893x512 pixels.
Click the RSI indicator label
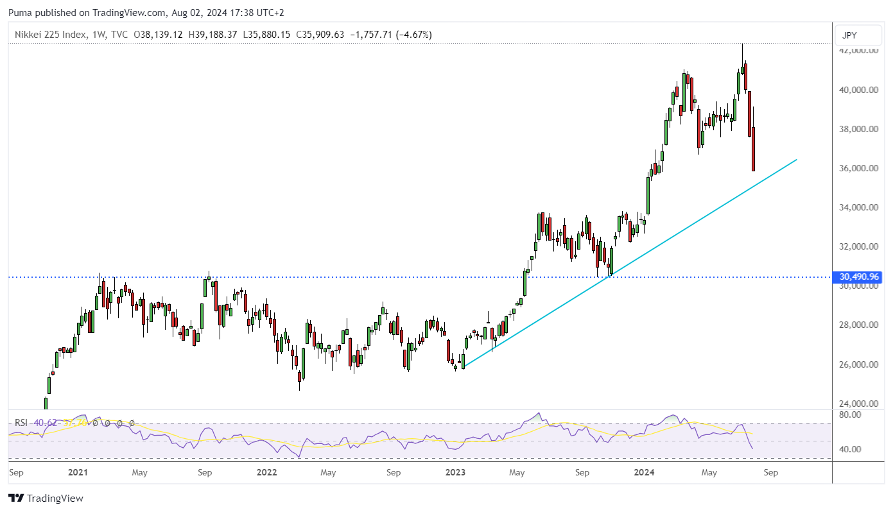(x=22, y=423)
